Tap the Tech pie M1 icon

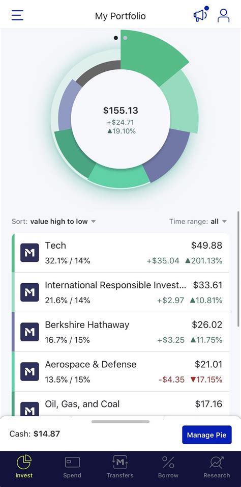point(30,253)
